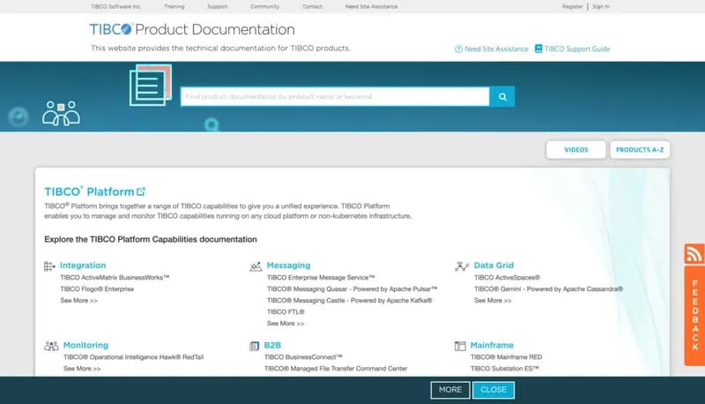The width and height of the screenshot is (705, 404).
Task: Open the RSS feed icon
Action: point(694,254)
